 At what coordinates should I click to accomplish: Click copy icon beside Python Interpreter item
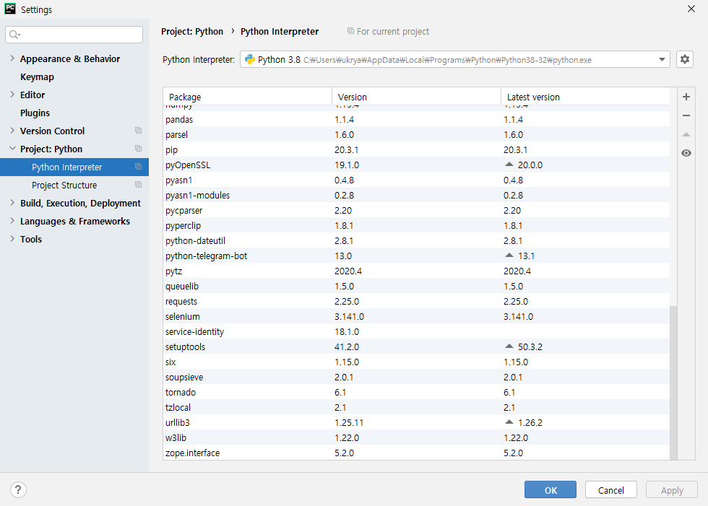tap(138, 167)
